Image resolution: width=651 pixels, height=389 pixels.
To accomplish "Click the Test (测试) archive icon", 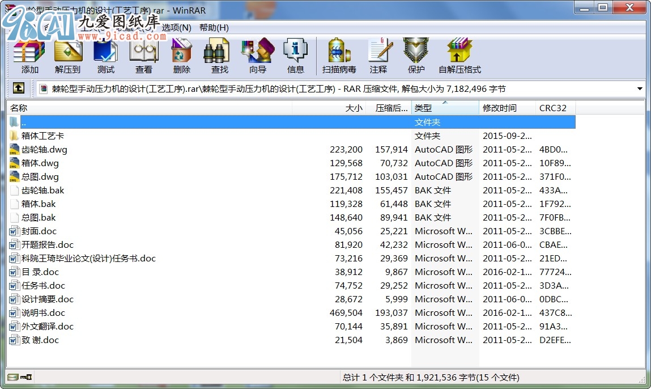I will [x=106, y=56].
